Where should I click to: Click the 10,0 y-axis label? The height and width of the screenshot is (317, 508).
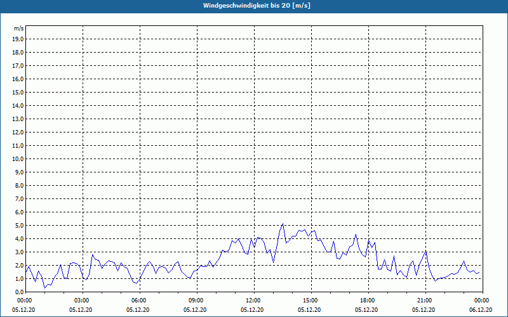(18, 158)
